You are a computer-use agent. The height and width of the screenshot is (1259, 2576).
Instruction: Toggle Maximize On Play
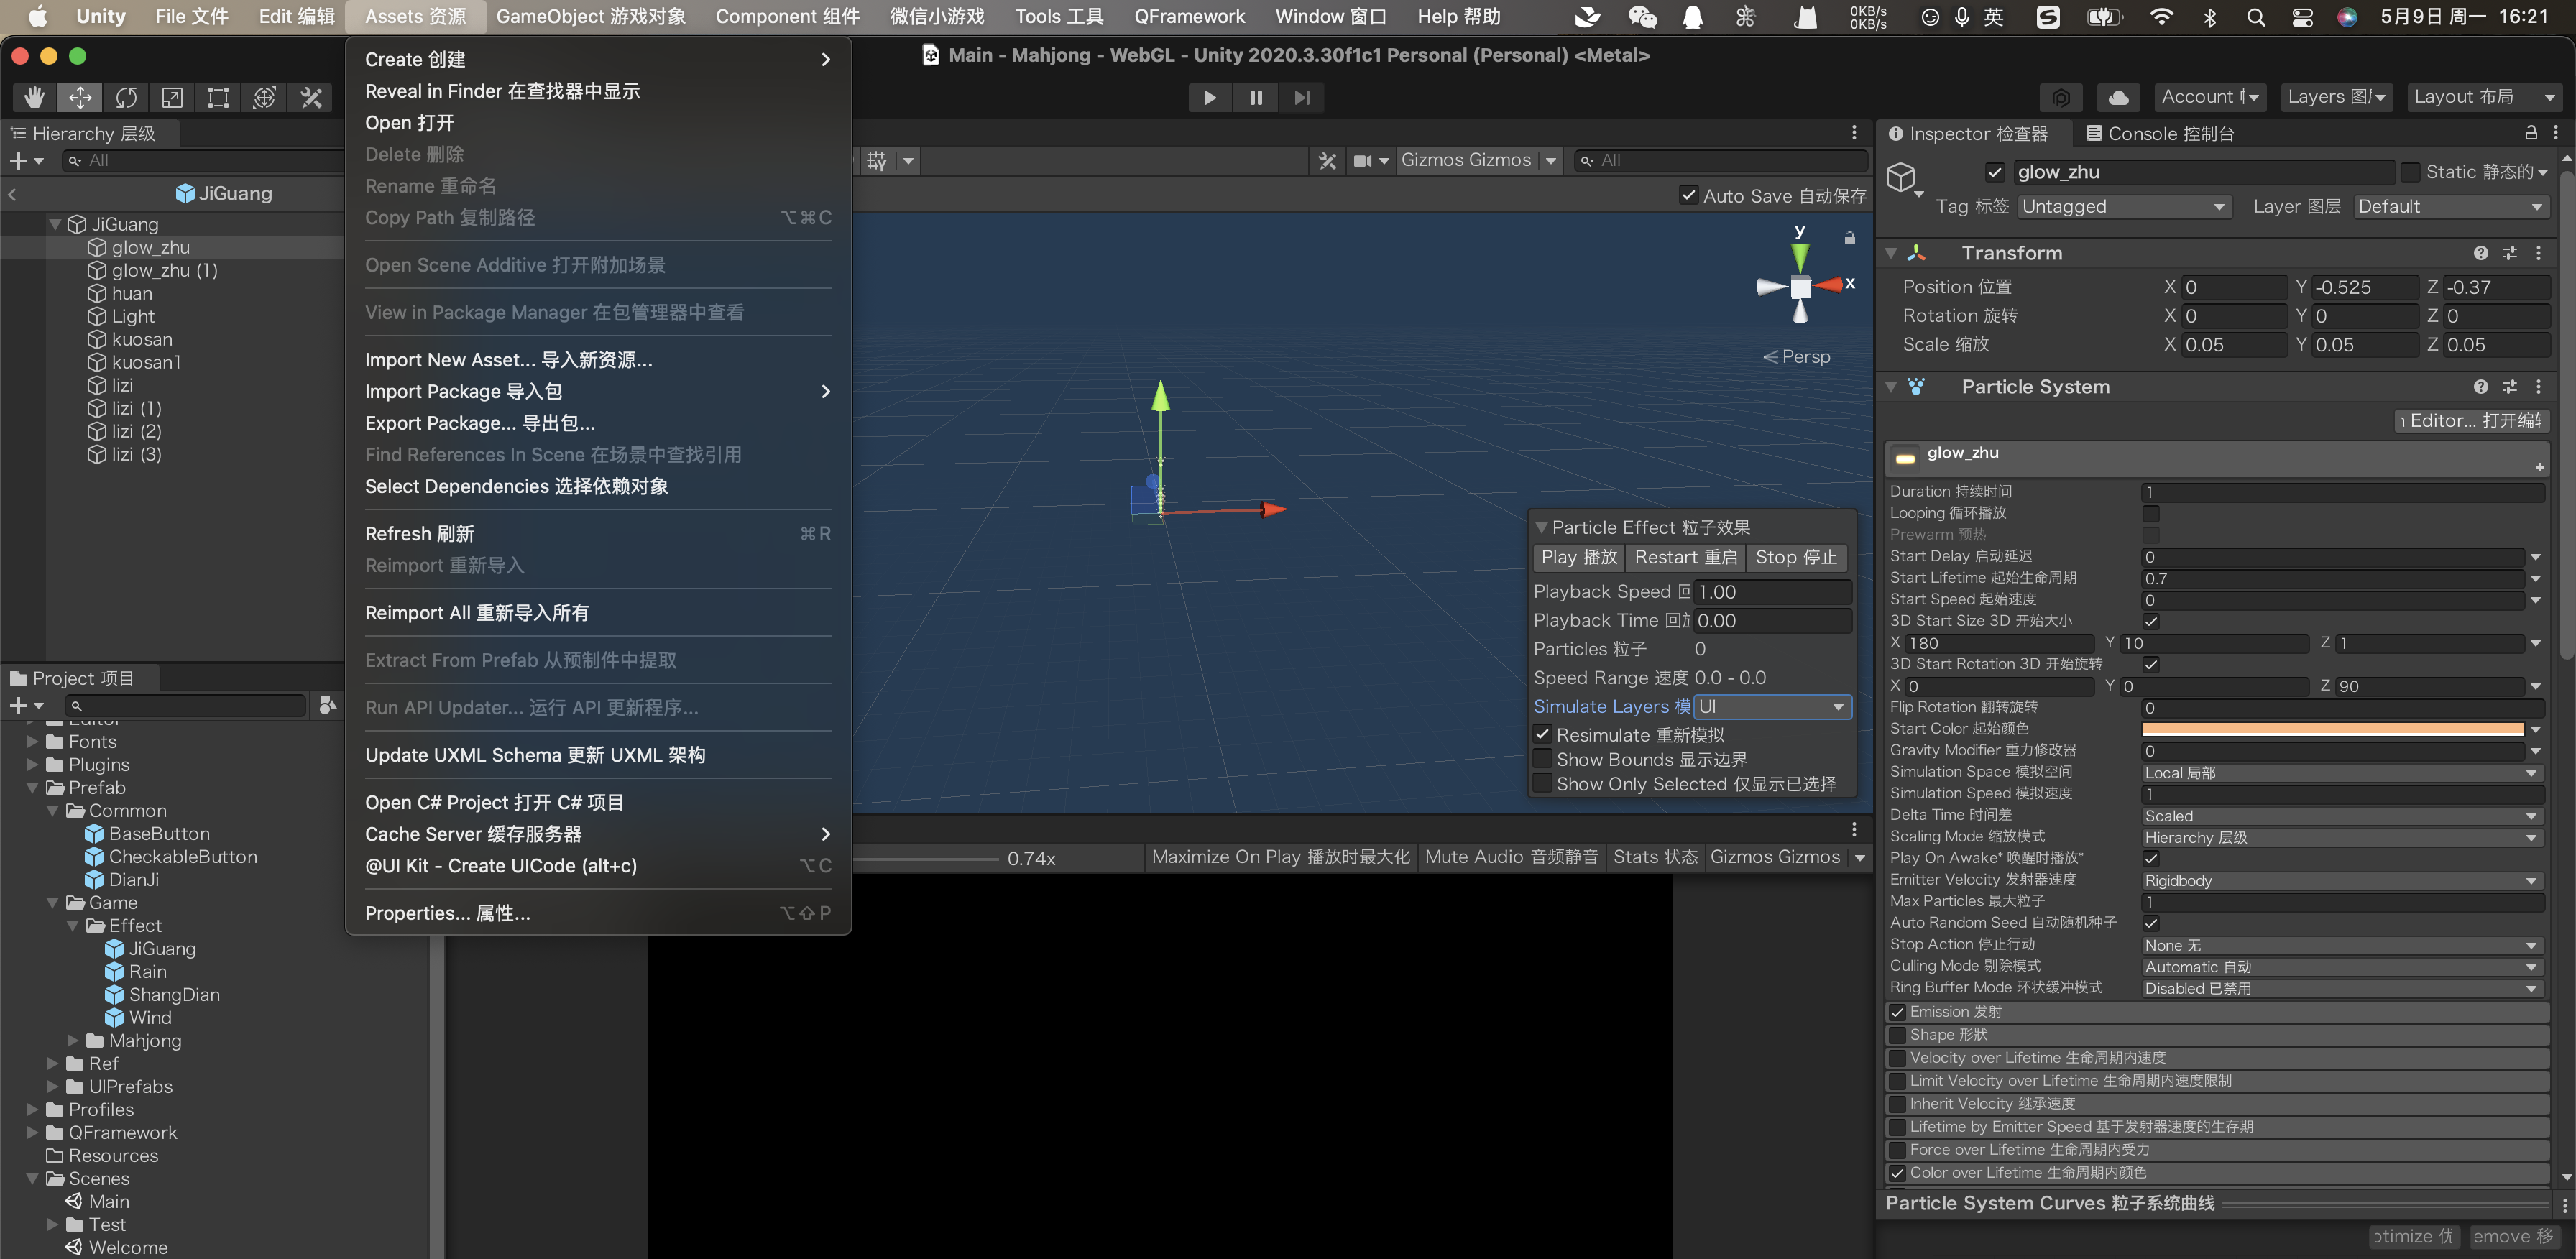click(x=1280, y=857)
